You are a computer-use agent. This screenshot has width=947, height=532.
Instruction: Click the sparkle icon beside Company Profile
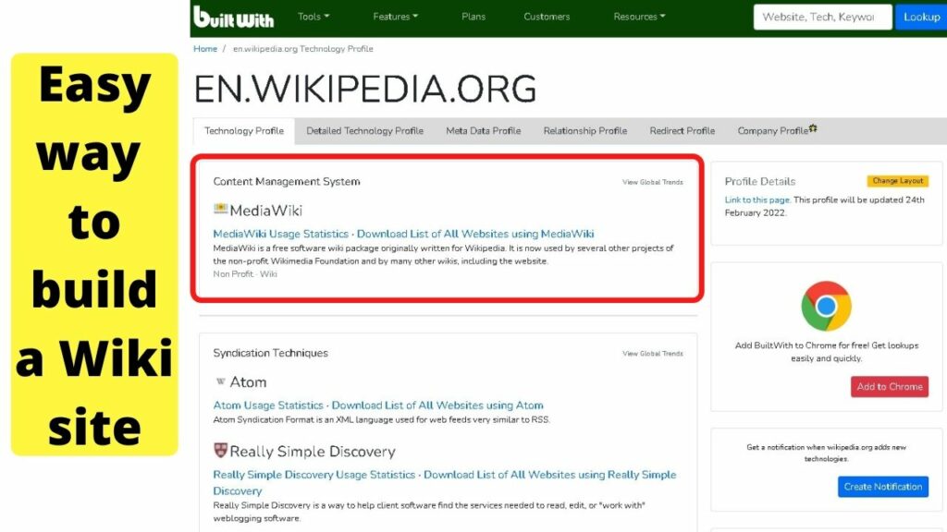click(815, 127)
